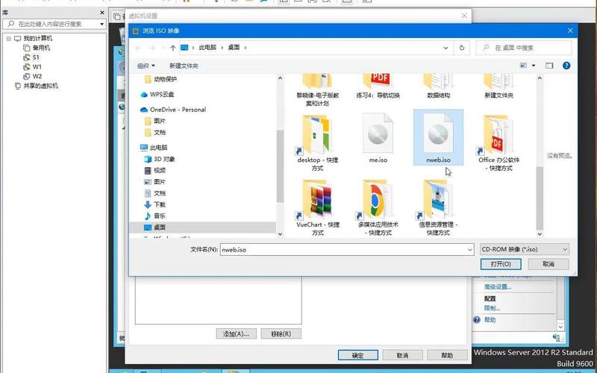597x373 pixels.
Task: Select the me.iso disc image file
Action: [378, 138]
